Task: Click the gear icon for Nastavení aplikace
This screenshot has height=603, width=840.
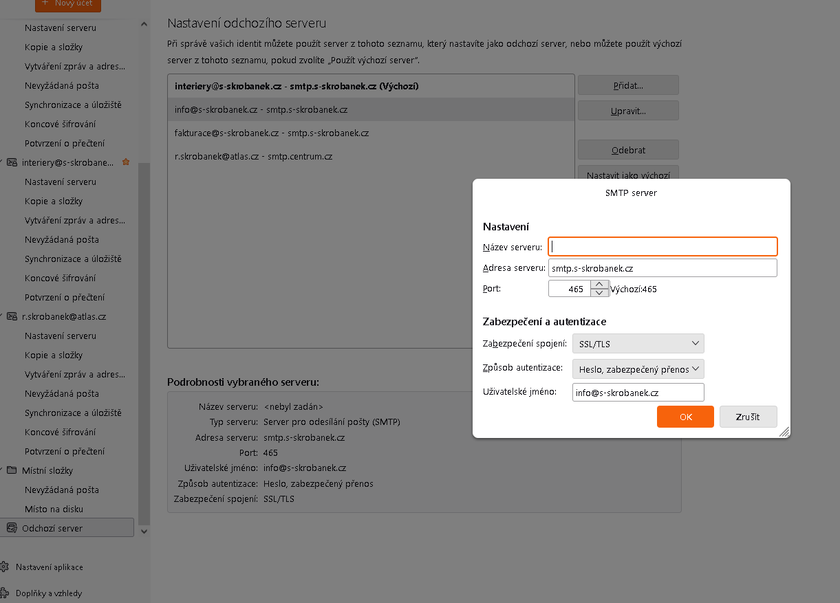Action: (5, 567)
